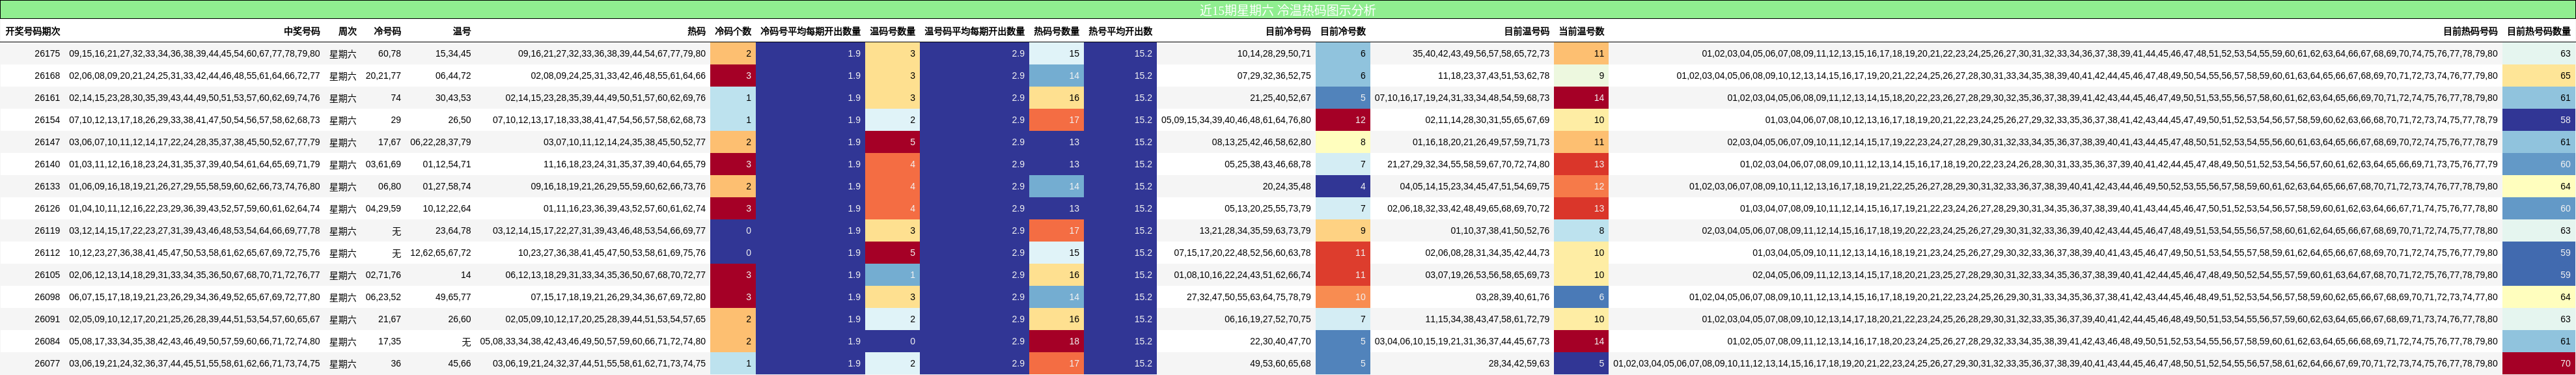The width and height of the screenshot is (2576, 375).
Task: Select warm numbers cell 06,22,28,37,79
Action: click(440, 142)
